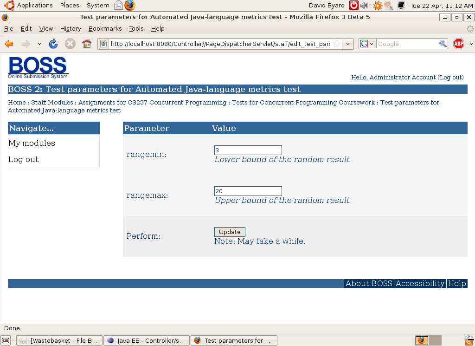Click the Show Desktop icon in the bottom panel
475x346 pixels.
click(x=6, y=340)
